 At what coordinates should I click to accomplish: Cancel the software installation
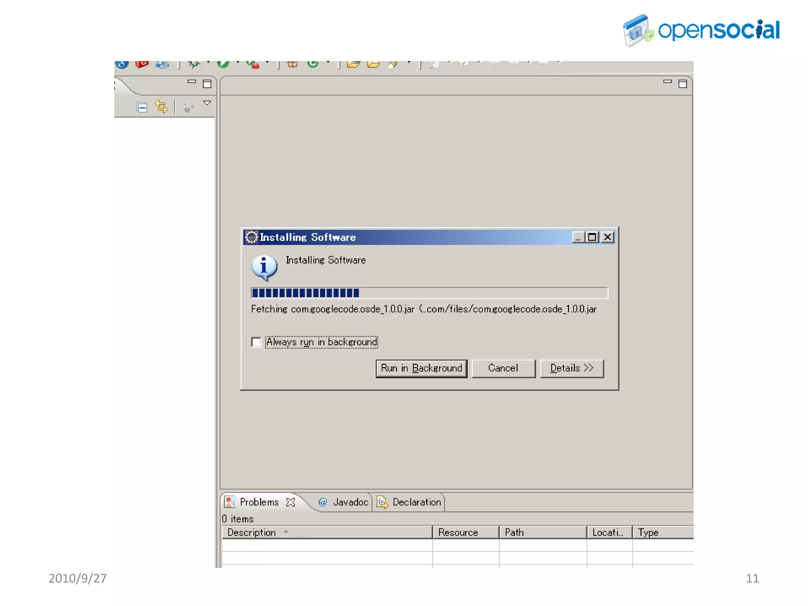pos(503,368)
